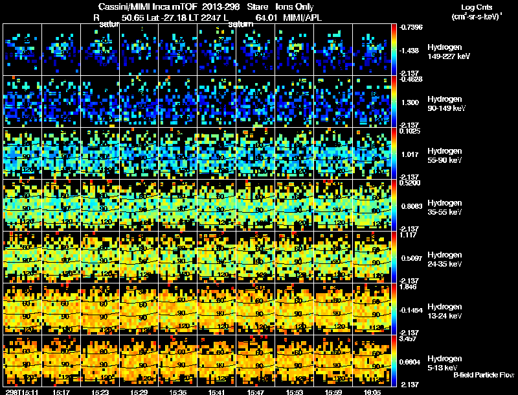Image resolution: width=518 pixels, height=395 pixels.
Task: Click the 16:05 time axis label
Action: [372, 392]
